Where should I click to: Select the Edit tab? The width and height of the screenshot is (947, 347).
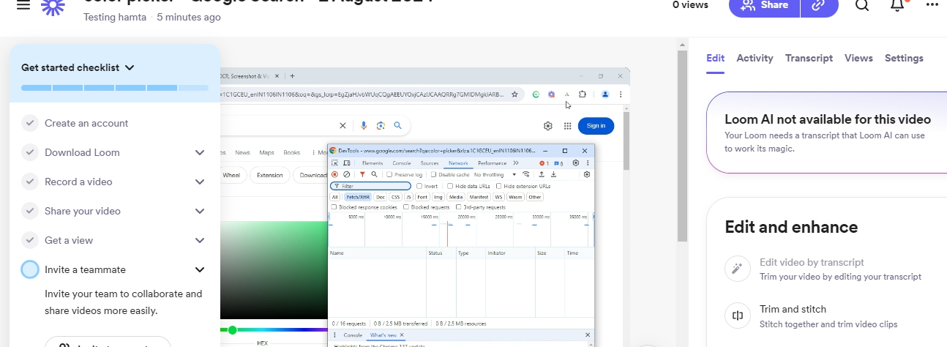pos(715,58)
